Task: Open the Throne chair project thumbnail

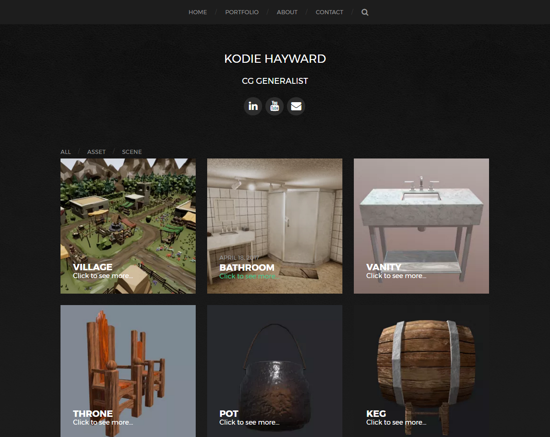Action: click(x=128, y=371)
